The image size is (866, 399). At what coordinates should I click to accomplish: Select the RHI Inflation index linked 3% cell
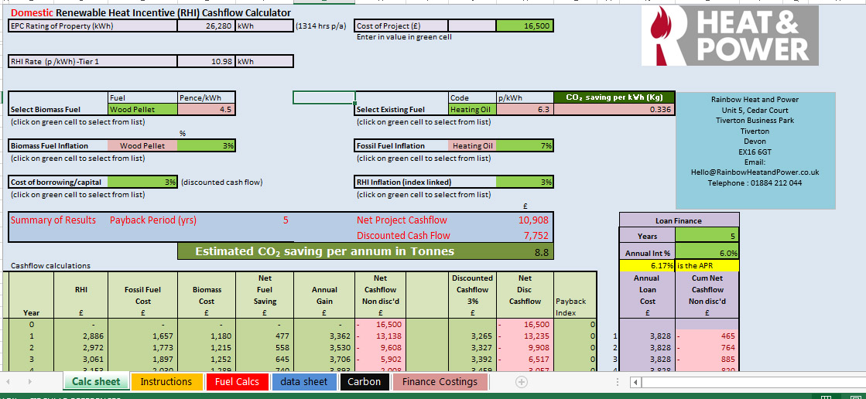coord(524,182)
